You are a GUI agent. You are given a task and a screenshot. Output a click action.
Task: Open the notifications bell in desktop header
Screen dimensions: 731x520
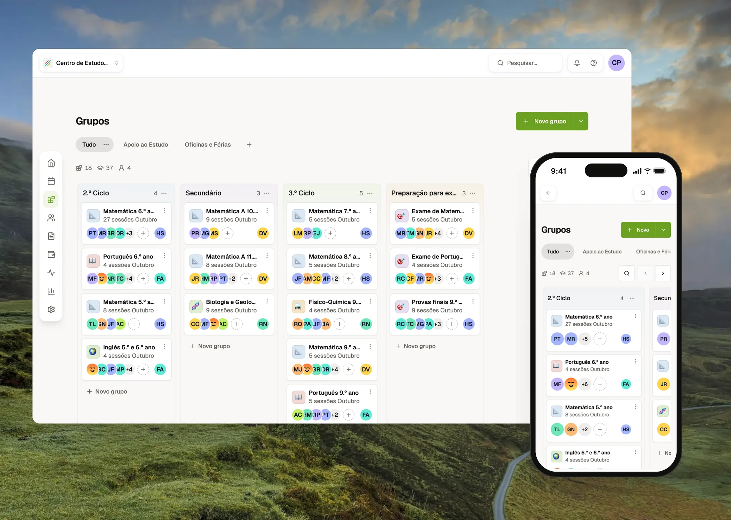577,63
